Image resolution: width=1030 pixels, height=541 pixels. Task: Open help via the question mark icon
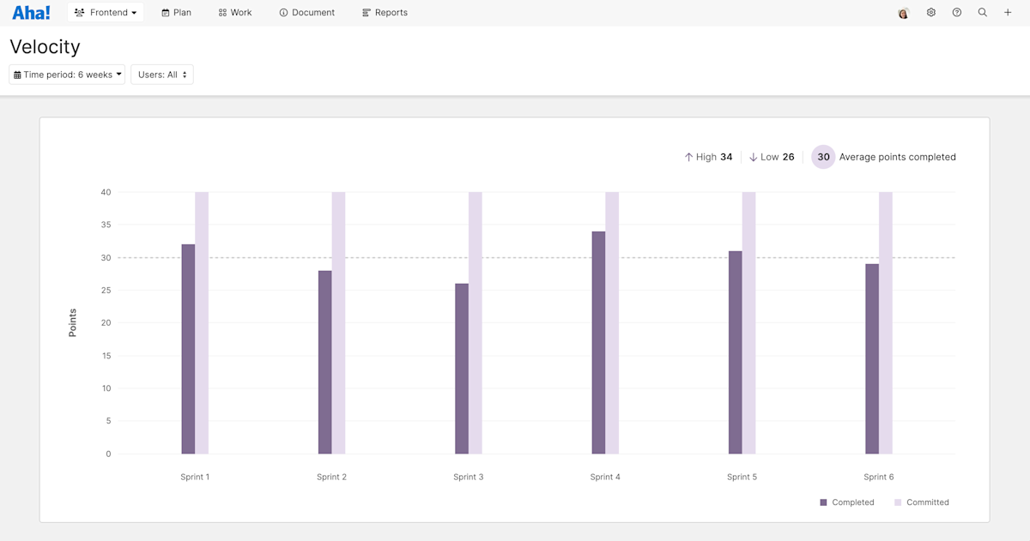[x=956, y=12]
